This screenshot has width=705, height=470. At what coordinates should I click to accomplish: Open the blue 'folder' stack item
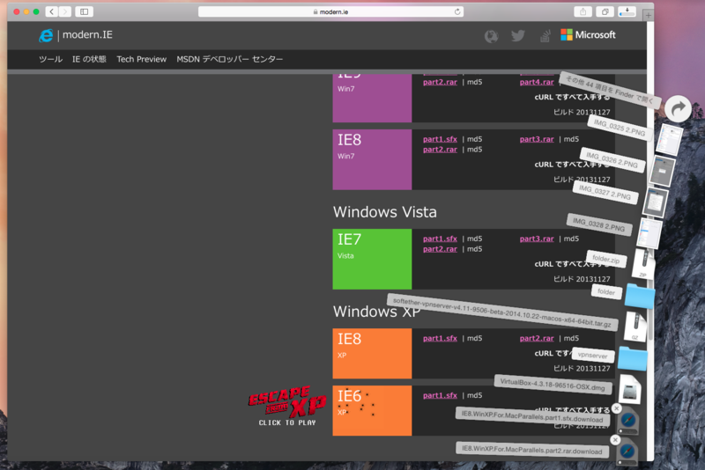[x=640, y=296]
